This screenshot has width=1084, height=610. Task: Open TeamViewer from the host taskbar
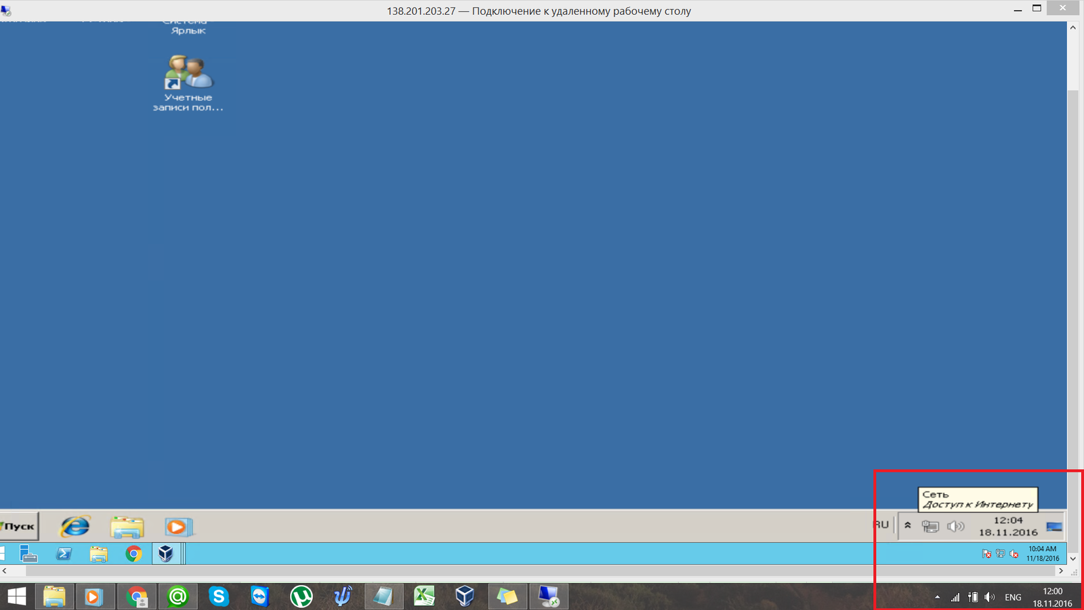[260, 596]
